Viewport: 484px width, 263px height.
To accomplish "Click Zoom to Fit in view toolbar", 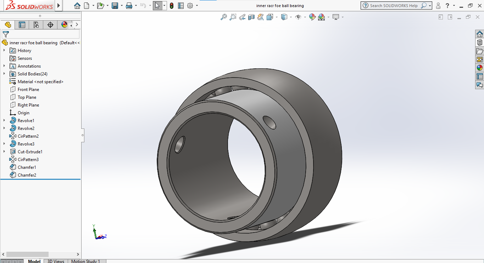I will click(x=224, y=17).
